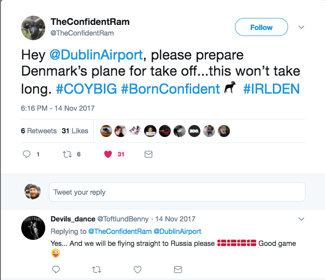Open the main tweet's options chevron

[301, 27]
